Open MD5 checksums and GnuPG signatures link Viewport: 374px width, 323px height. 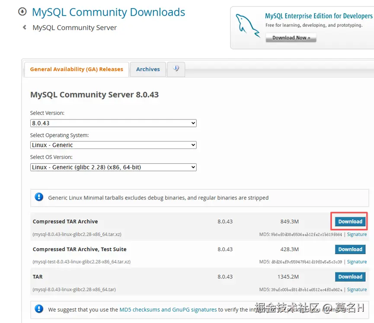pos(168,310)
